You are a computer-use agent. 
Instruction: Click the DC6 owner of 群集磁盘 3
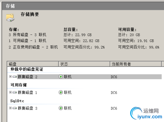[x=114, y=109]
